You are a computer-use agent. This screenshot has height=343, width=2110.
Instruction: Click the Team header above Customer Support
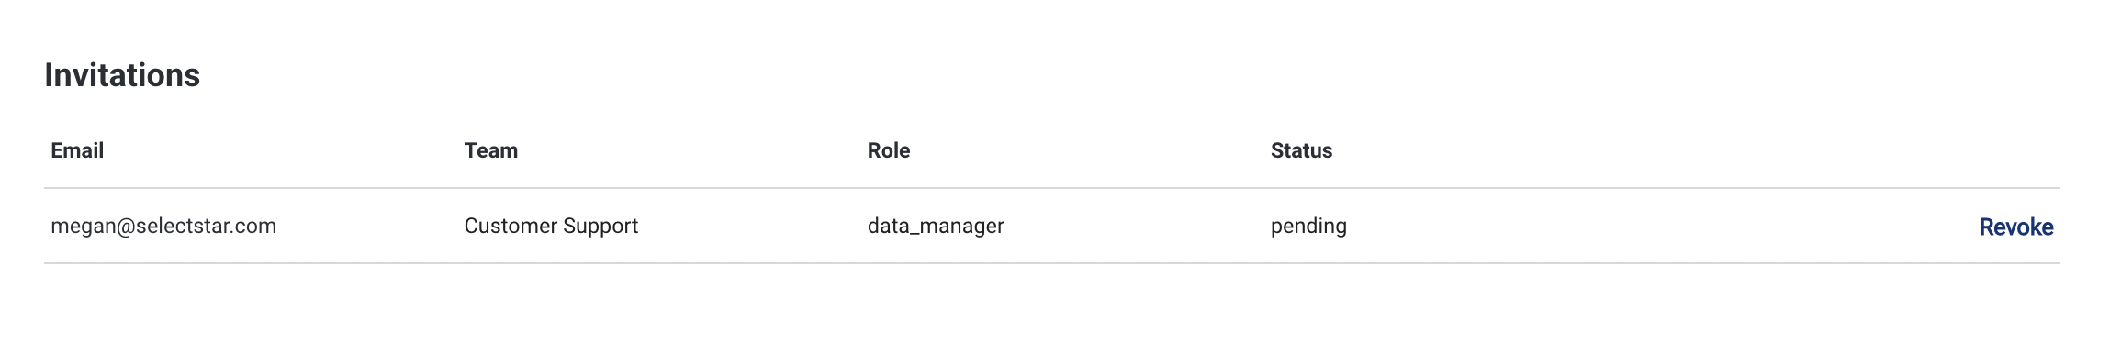pyautogui.click(x=490, y=150)
